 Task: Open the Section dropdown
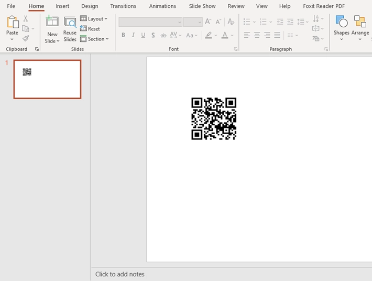[x=94, y=39]
